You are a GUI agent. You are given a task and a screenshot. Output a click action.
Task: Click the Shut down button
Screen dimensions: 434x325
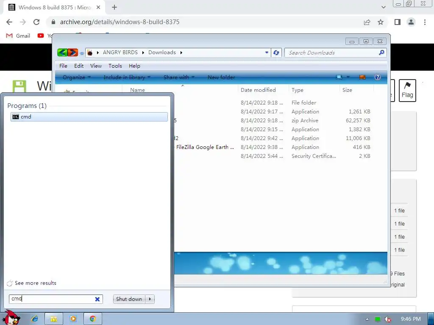tap(129, 299)
